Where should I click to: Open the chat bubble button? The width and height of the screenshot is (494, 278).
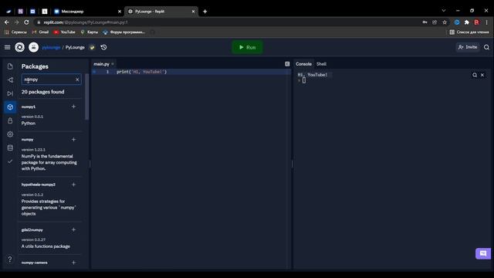tap(483, 253)
